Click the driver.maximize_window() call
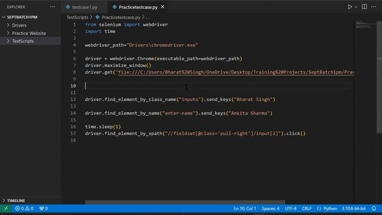 (x=118, y=65)
